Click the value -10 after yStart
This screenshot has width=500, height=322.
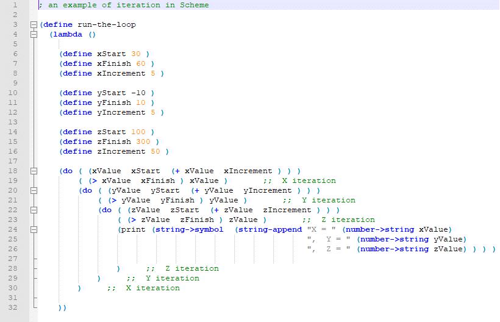[138, 93]
